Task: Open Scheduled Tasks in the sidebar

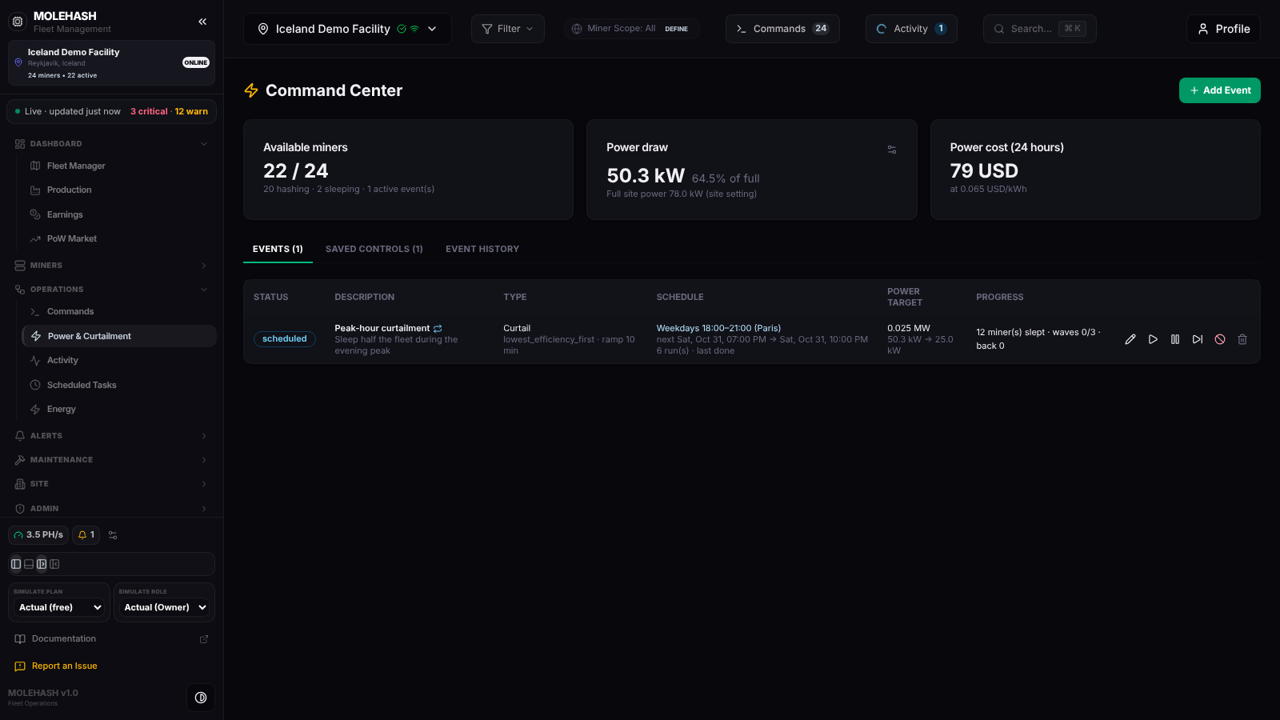Action: (119, 386)
